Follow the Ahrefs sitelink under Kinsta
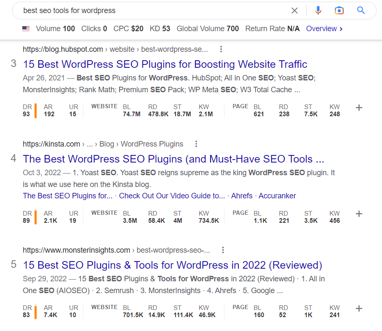 point(242,196)
